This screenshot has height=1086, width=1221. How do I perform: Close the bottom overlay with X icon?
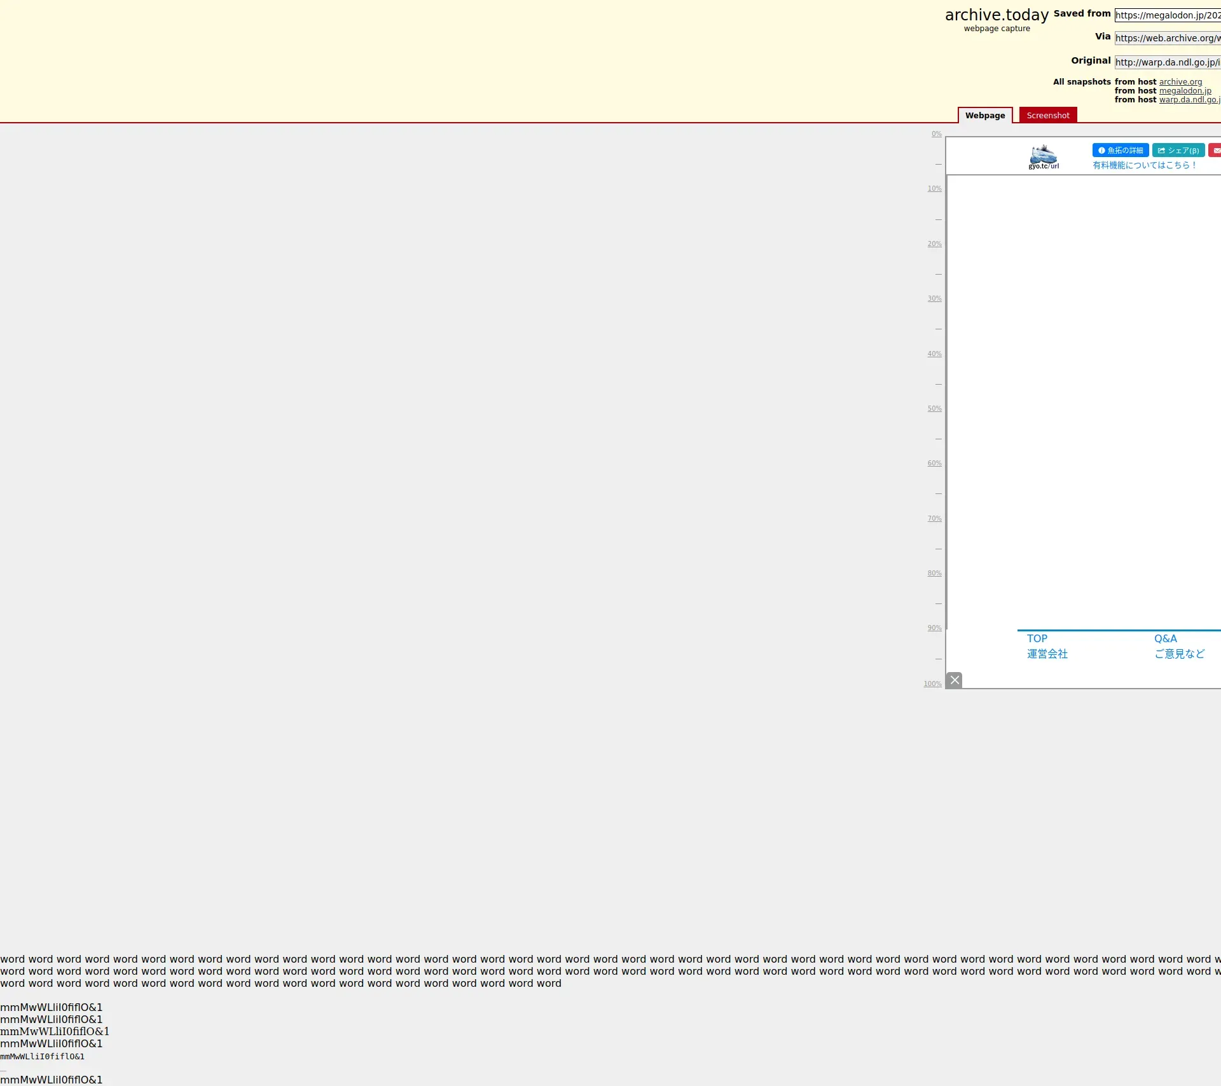click(954, 680)
